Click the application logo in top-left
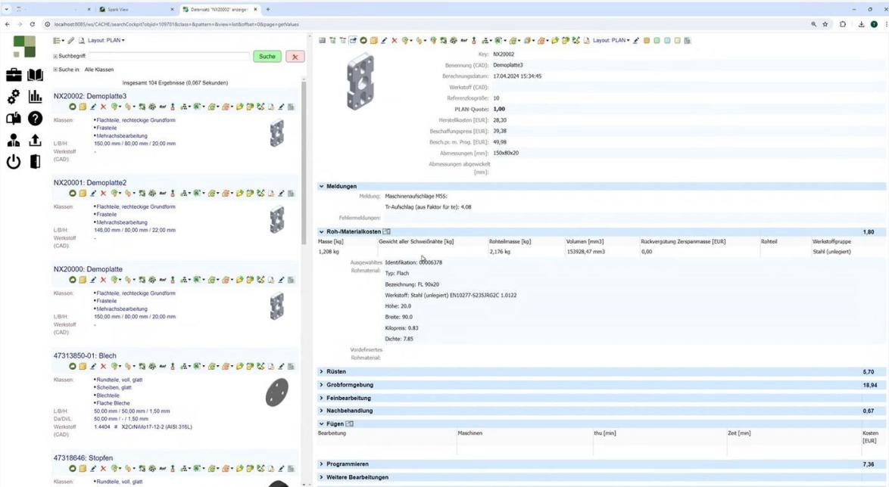889x487 pixels. click(x=24, y=46)
